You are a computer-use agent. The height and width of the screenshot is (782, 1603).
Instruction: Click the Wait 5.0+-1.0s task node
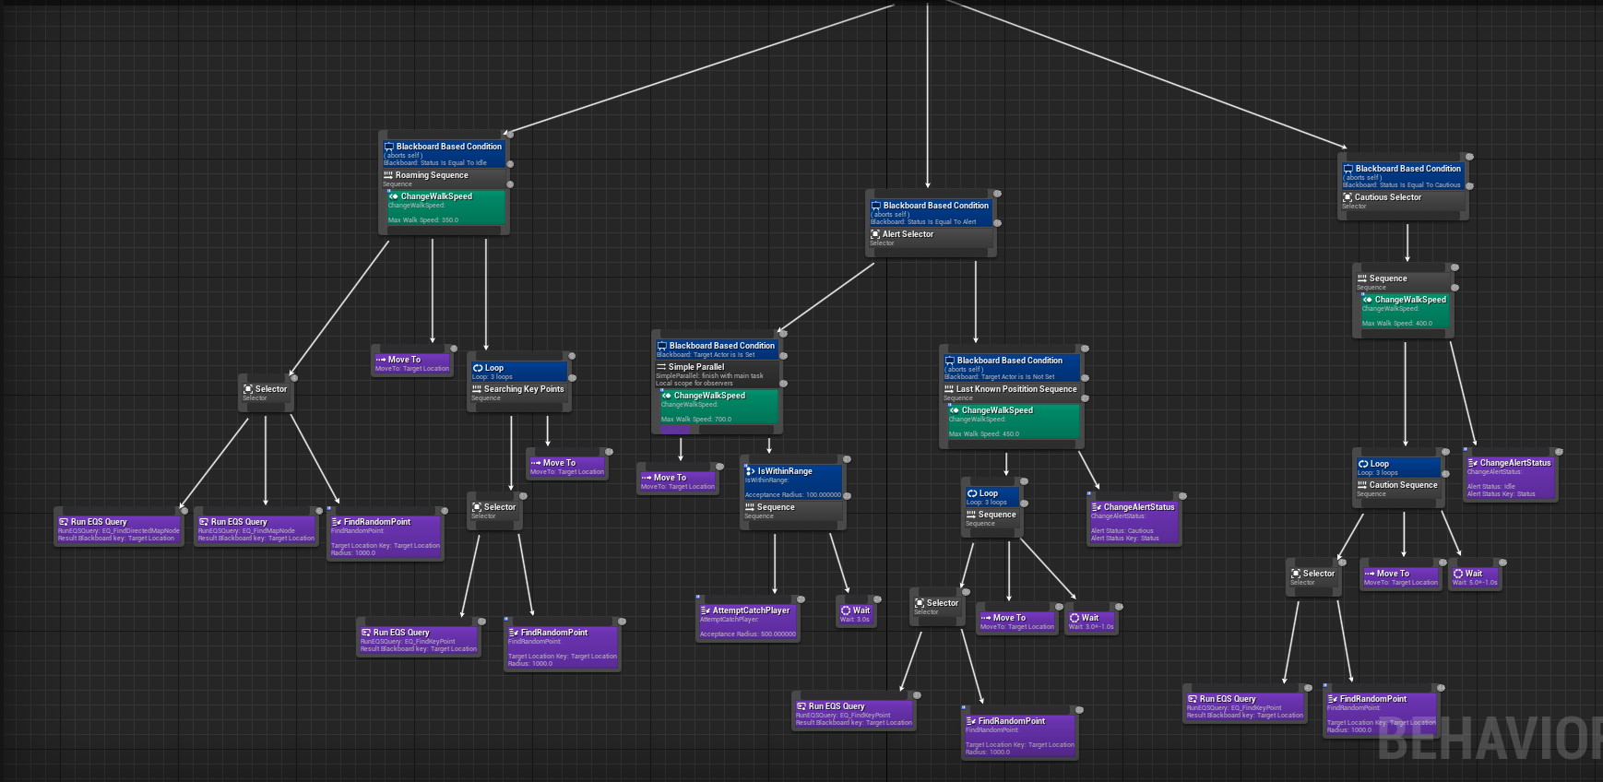point(1475,576)
